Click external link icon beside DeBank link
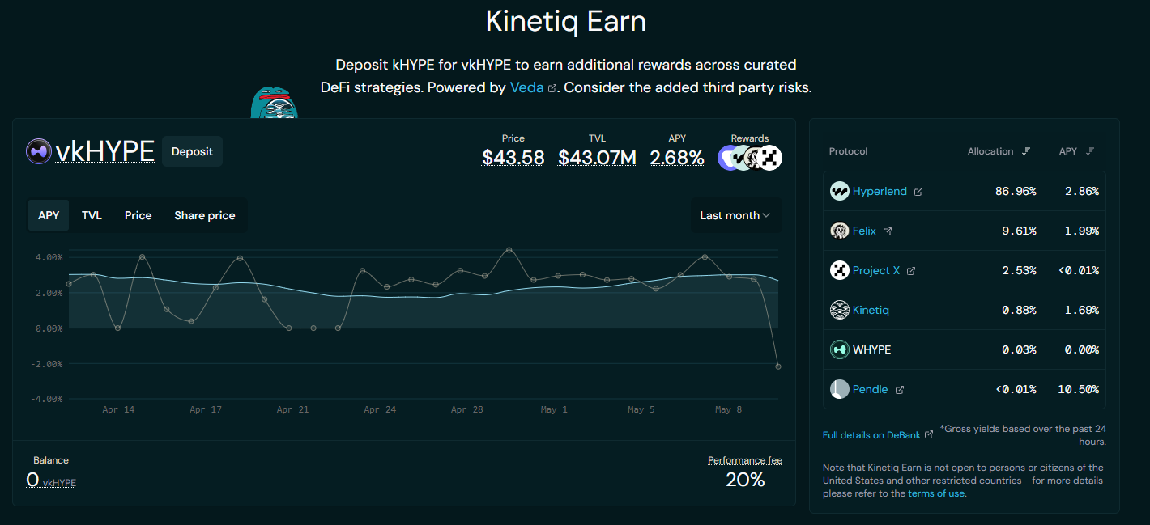 tap(929, 434)
